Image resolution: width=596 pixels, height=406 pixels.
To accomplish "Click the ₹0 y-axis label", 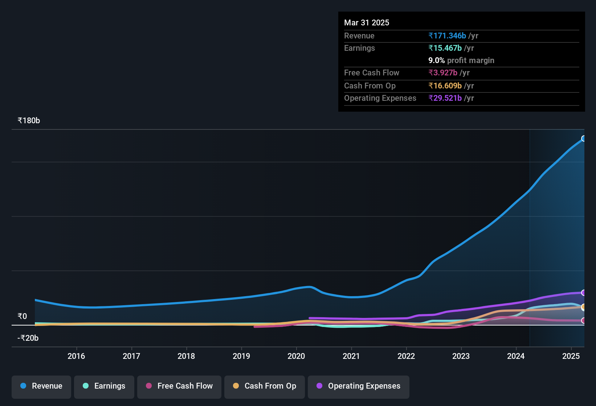I will tap(22, 316).
